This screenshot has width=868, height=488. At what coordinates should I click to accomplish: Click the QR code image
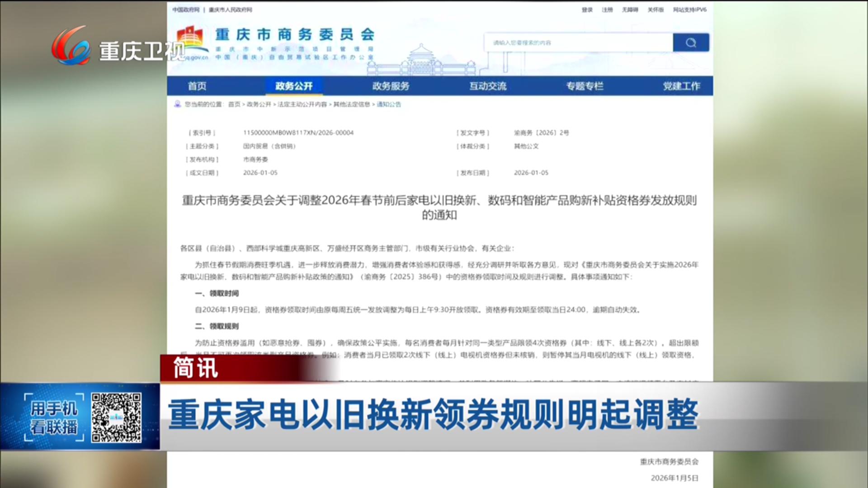[117, 417]
